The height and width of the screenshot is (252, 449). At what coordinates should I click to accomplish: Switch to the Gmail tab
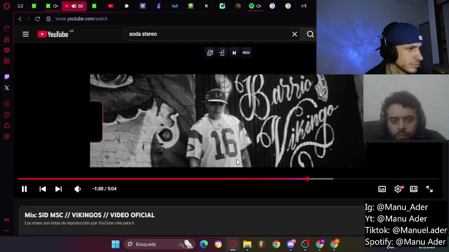[304, 6]
